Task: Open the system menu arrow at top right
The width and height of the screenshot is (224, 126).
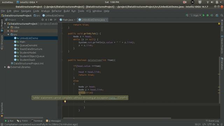Action: (221, 2)
